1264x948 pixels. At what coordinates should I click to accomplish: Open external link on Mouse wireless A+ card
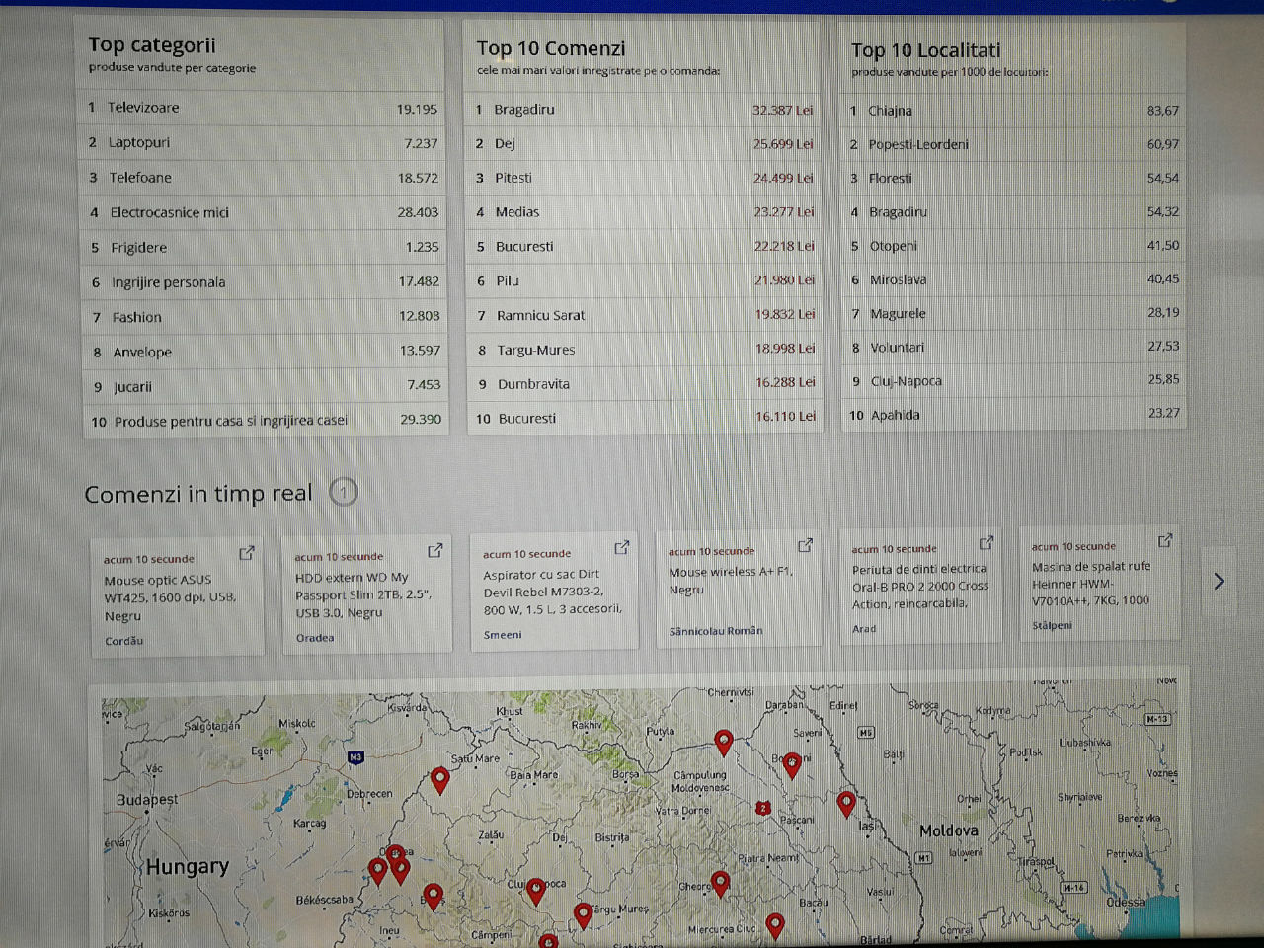click(x=805, y=545)
